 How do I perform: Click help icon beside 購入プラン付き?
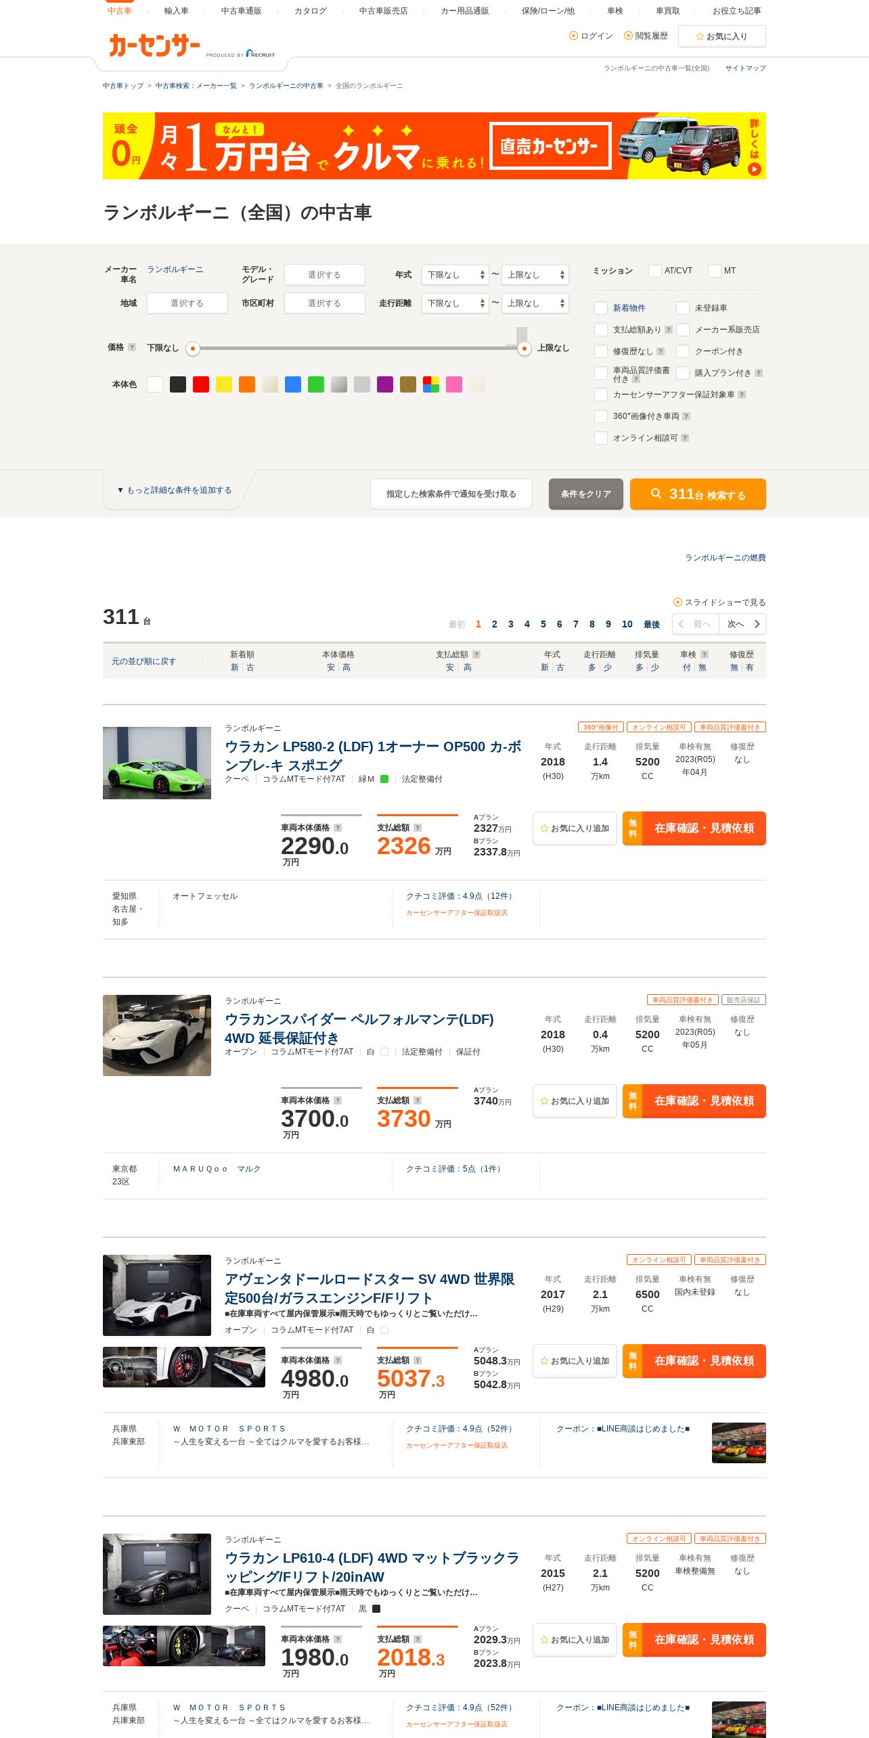pyautogui.click(x=759, y=373)
